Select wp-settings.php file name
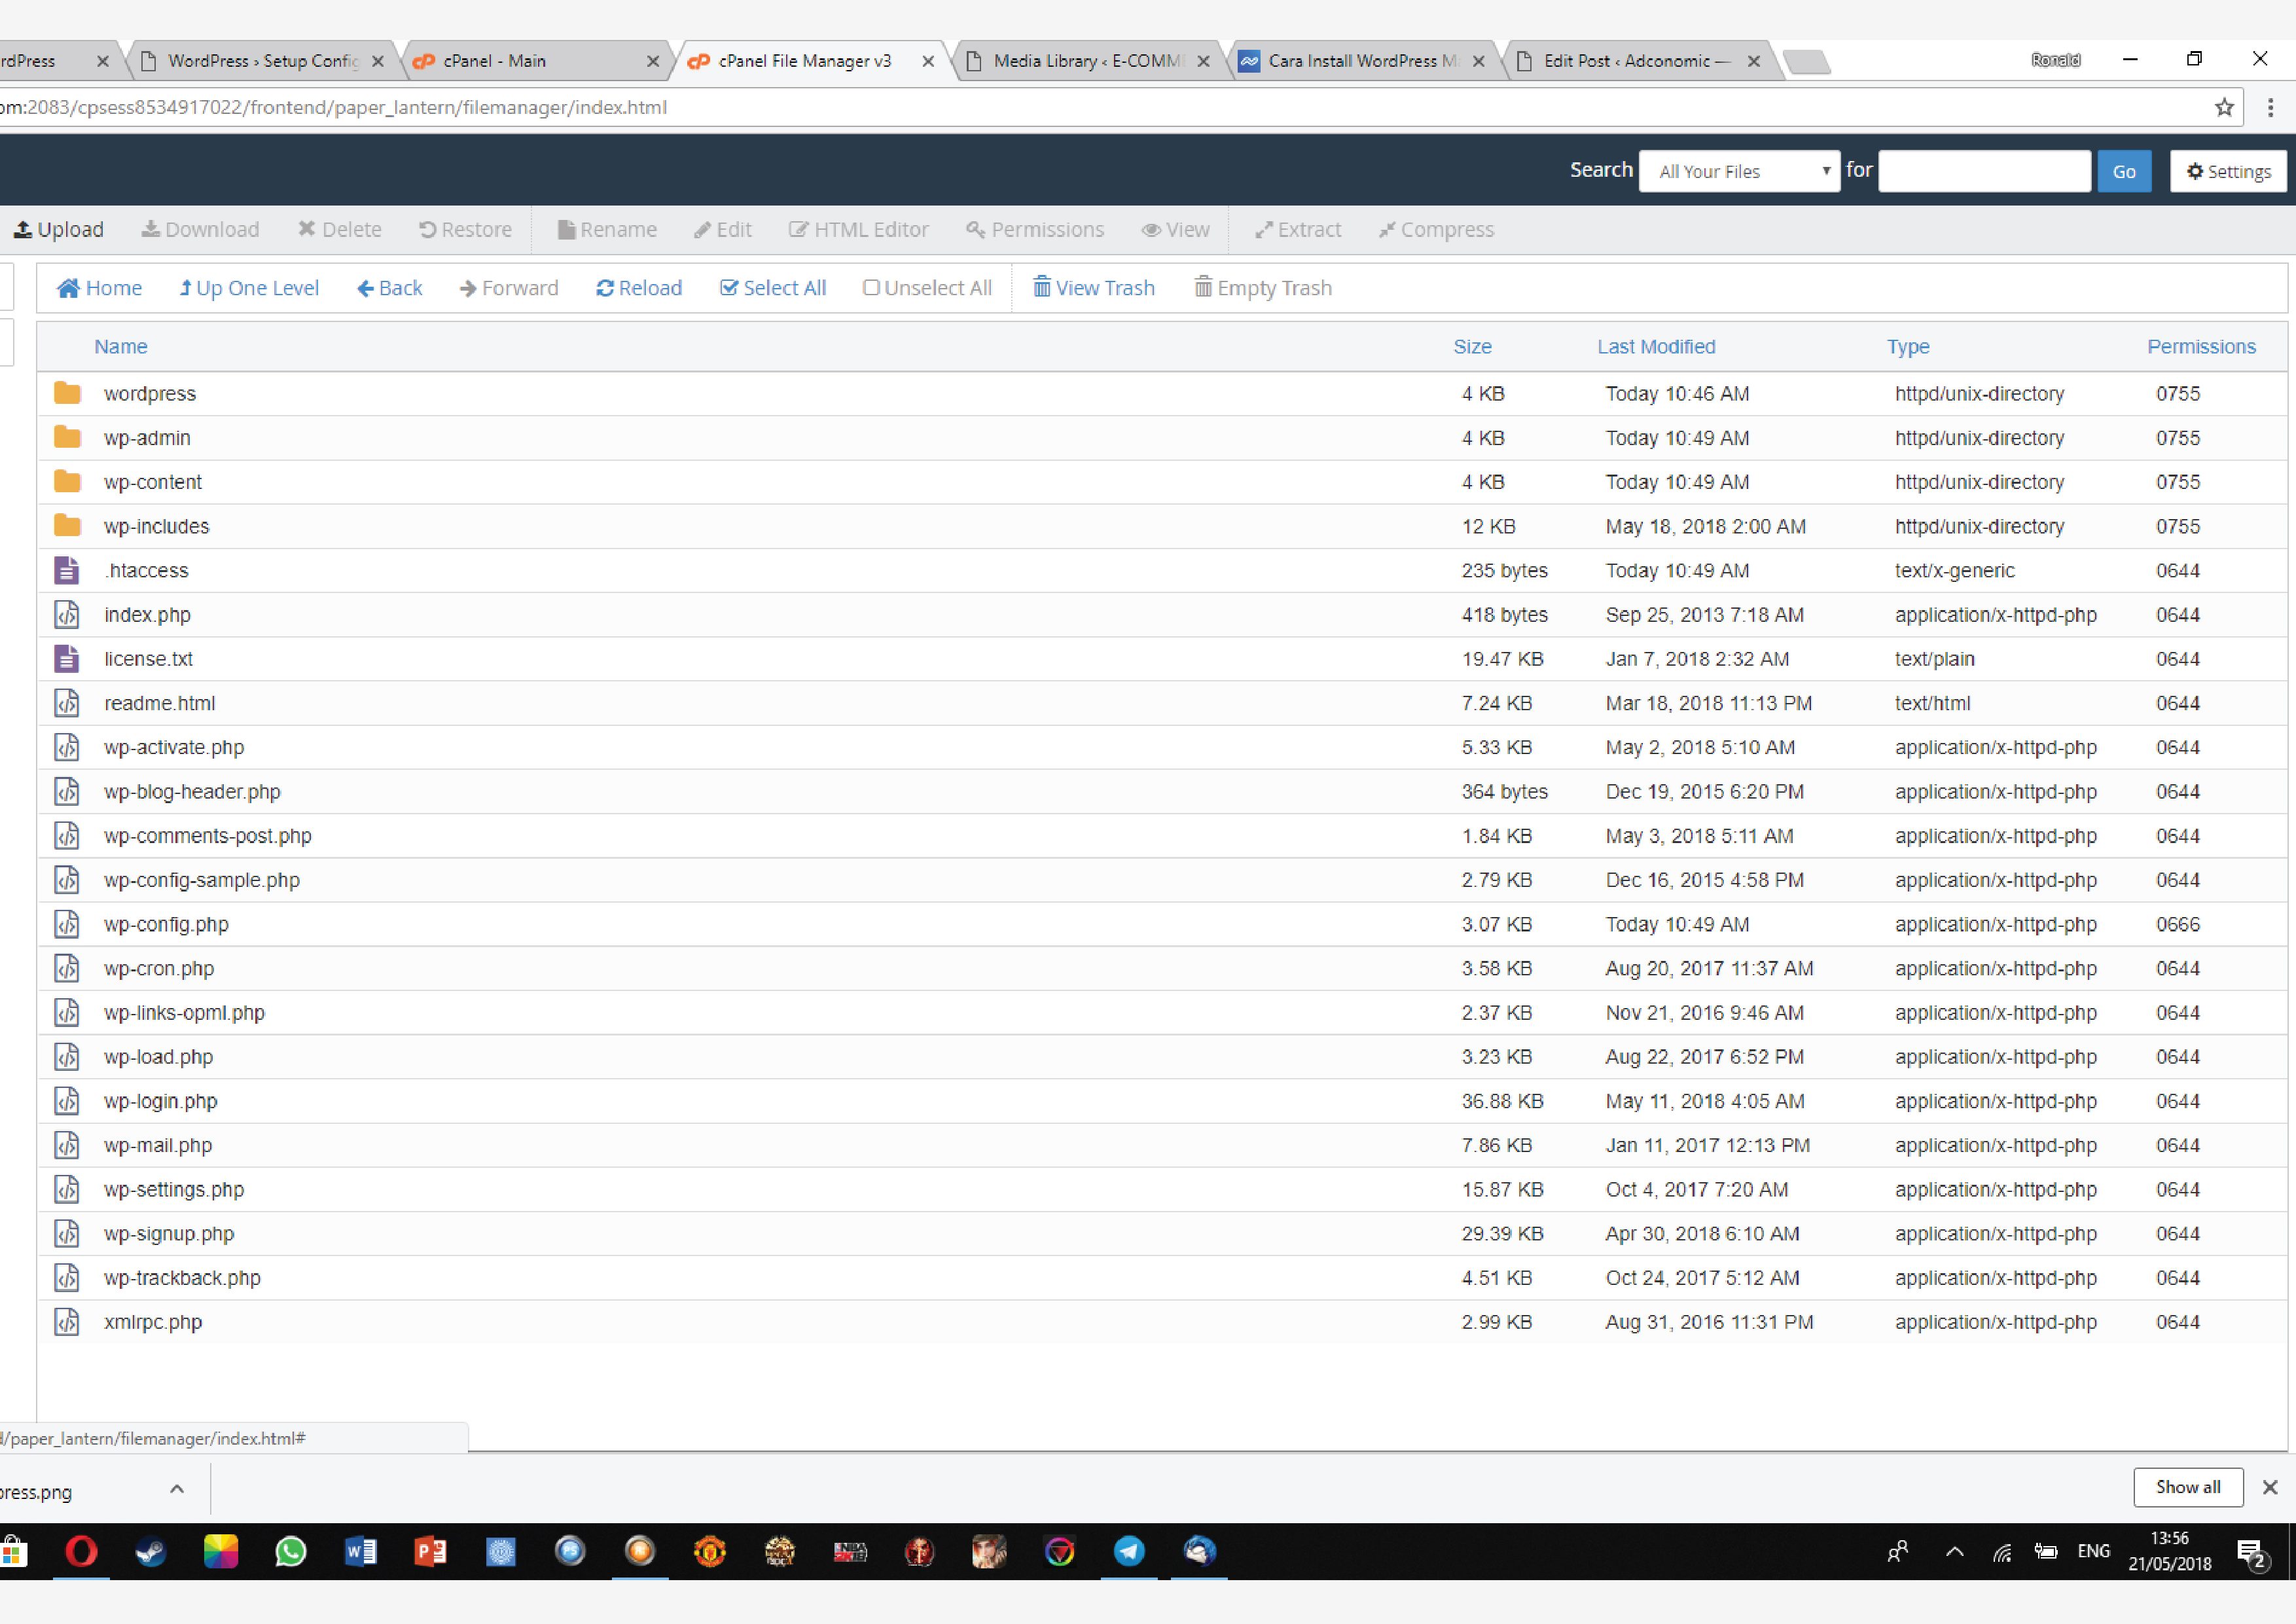2296x1624 pixels. point(174,1190)
